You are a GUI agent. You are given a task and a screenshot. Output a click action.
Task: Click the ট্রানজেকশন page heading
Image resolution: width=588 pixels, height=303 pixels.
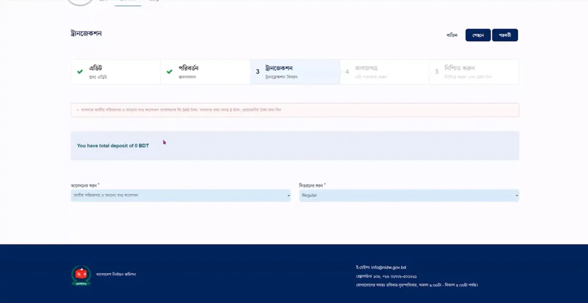click(86, 33)
